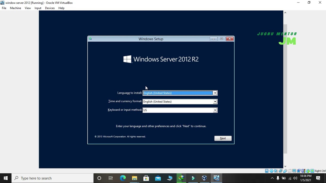Open File Explorer from the taskbar

(x=134, y=178)
